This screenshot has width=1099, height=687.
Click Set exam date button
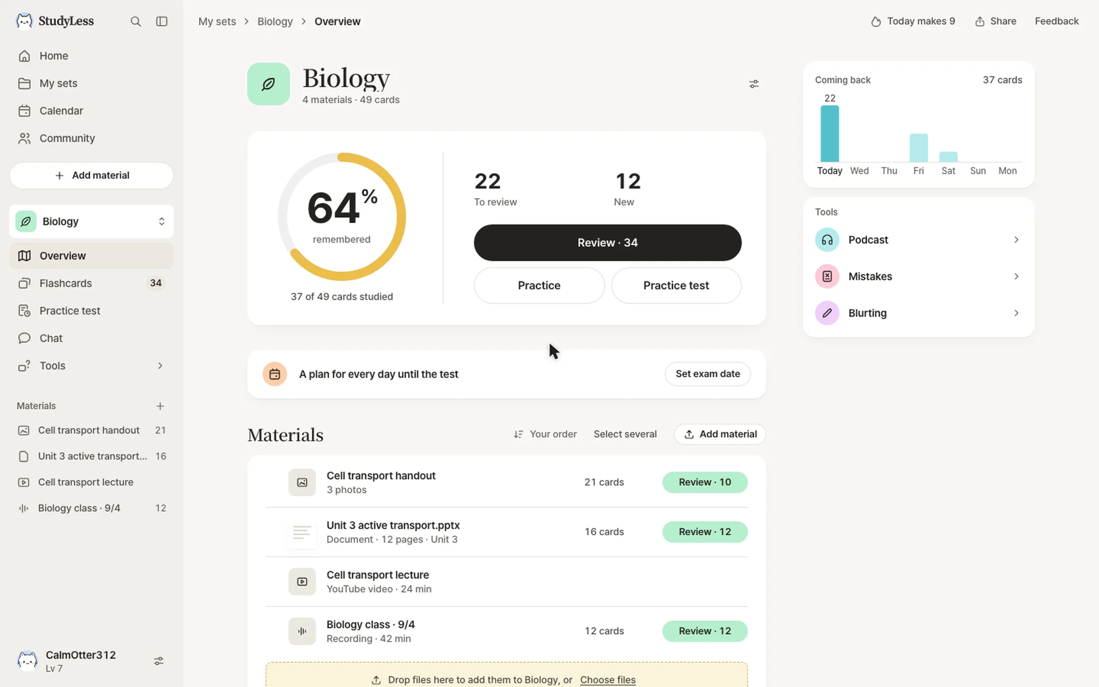coord(707,374)
